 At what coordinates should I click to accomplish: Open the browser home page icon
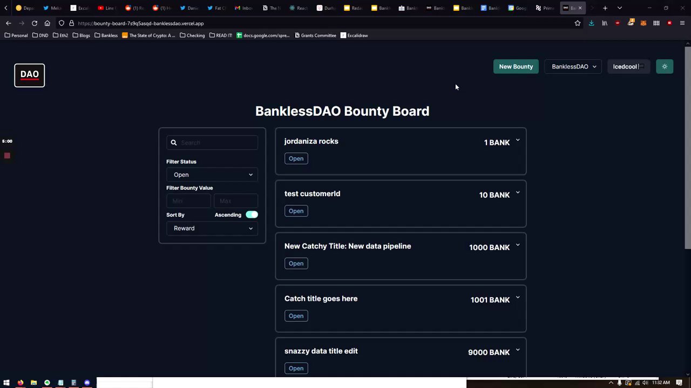pos(48,23)
